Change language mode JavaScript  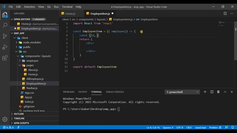[200, 127]
